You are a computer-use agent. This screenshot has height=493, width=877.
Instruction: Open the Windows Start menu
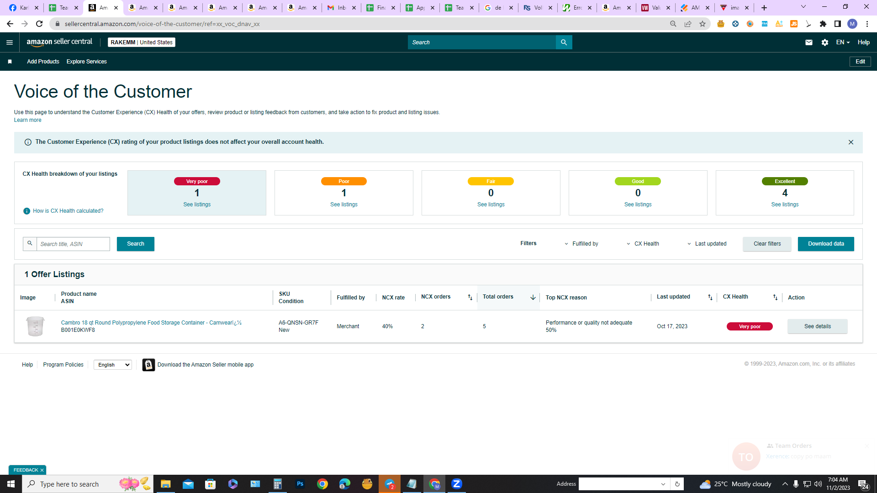pos(11,484)
